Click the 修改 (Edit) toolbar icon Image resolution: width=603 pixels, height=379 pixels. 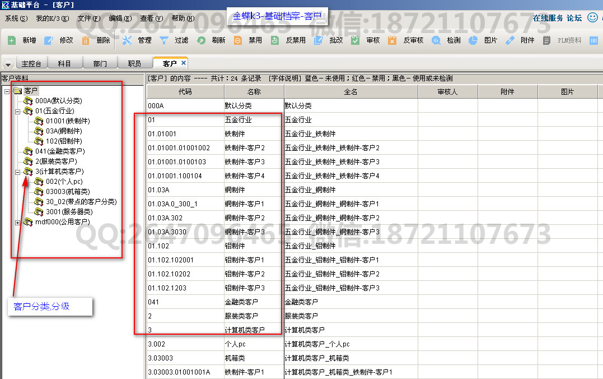pos(49,40)
